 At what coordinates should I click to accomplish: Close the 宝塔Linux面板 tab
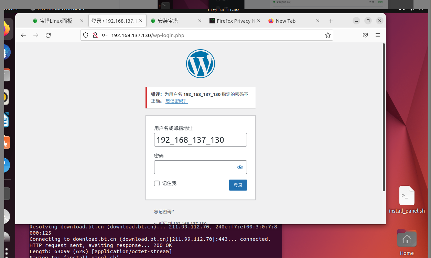coord(82,21)
